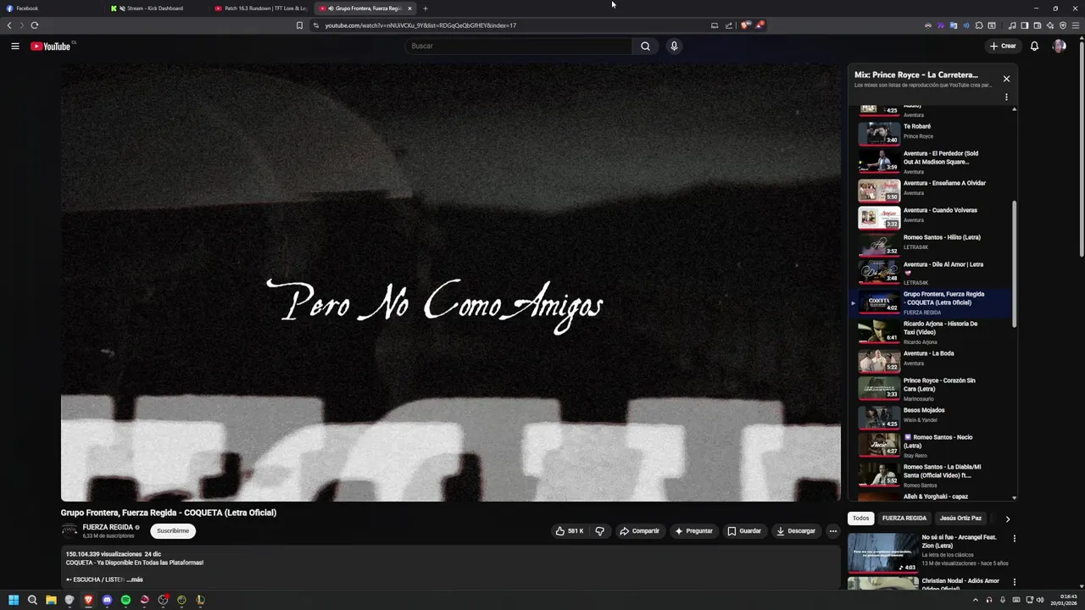Select the Todos filter chip

point(860,518)
